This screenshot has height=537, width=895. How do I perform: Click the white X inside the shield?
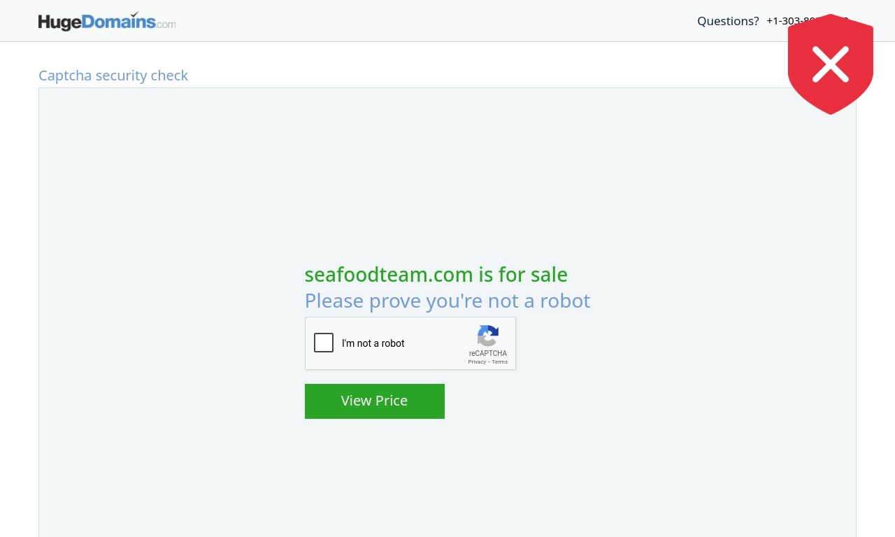click(831, 64)
